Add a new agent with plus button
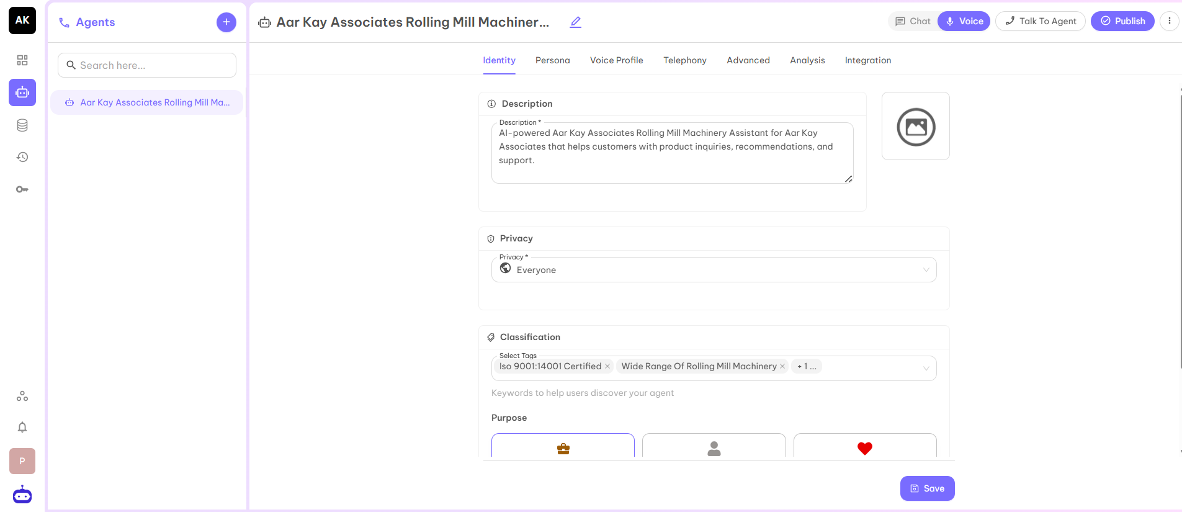Viewport: 1182px width, 512px height. pyautogui.click(x=226, y=22)
